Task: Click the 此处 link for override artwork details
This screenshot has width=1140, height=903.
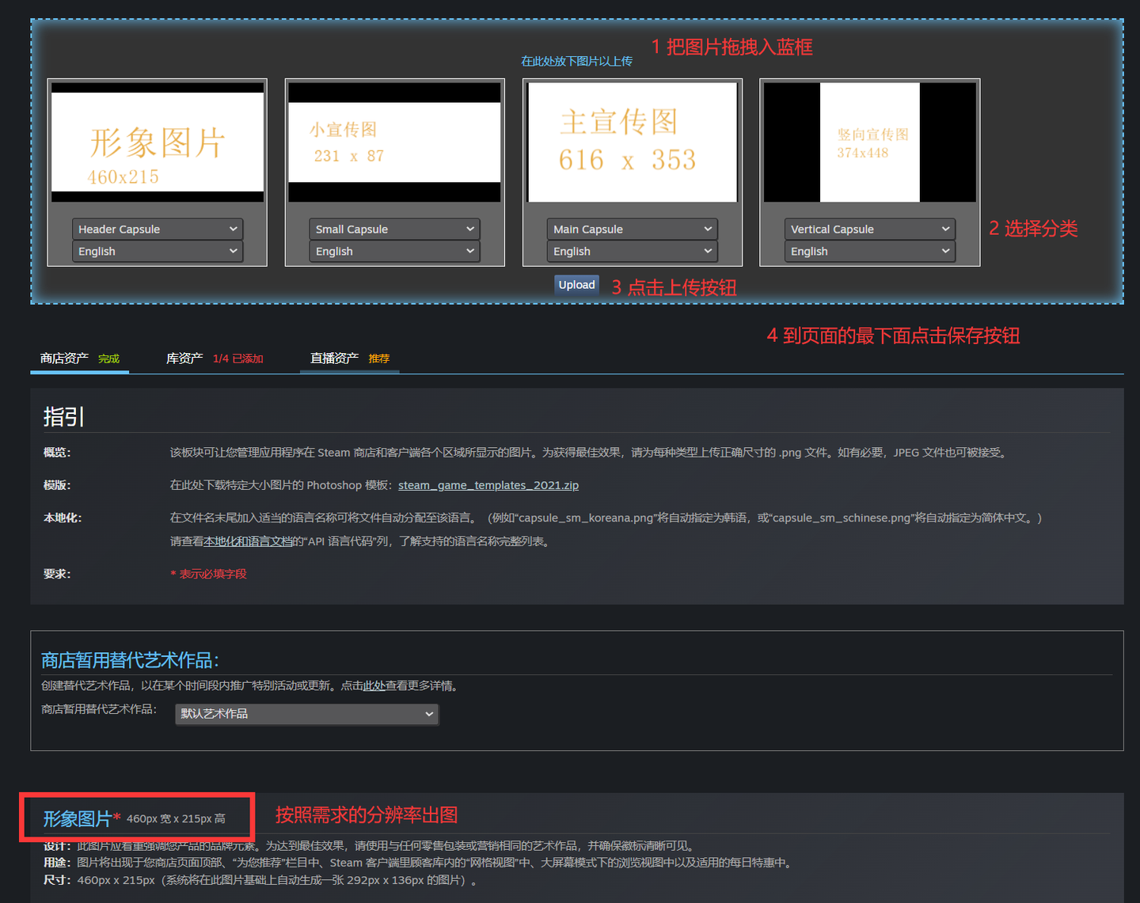Action: 374,685
